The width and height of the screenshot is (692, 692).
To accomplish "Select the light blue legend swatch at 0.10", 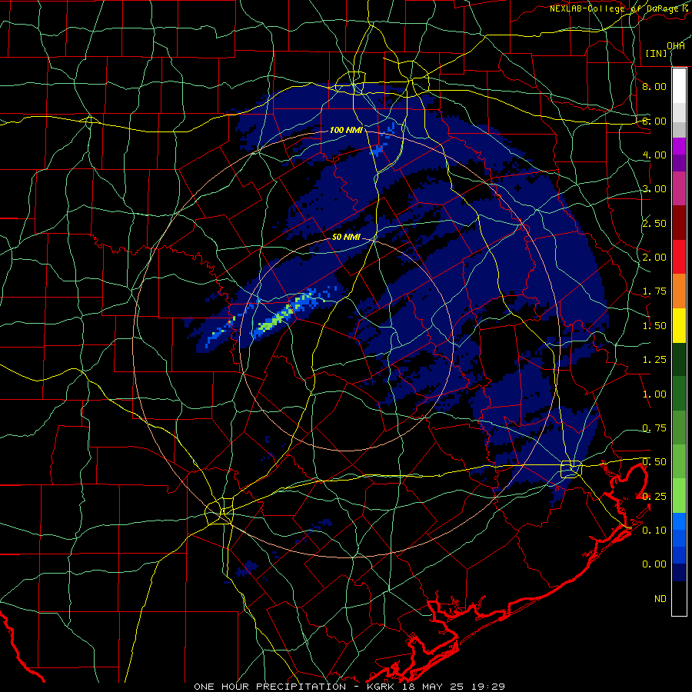I will click(679, 521).
